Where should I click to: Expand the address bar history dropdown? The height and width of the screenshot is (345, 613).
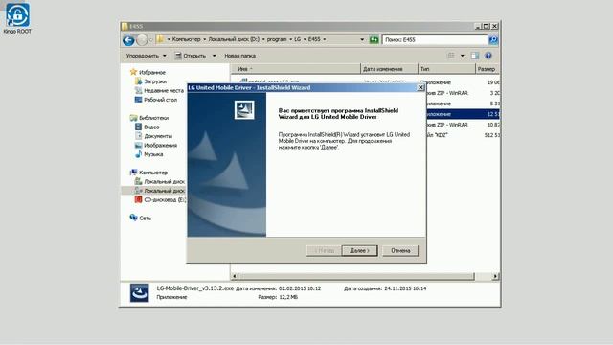click(362, 40)
